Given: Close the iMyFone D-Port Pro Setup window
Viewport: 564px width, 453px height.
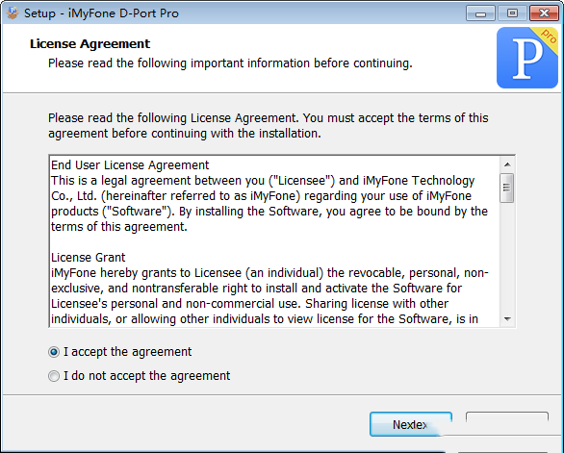Looking at the screenshot, I should (544, 13).
